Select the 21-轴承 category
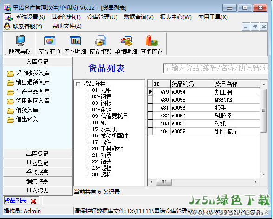Image resolution: width=273 pixels, height=219 pixels. (102, 155)
